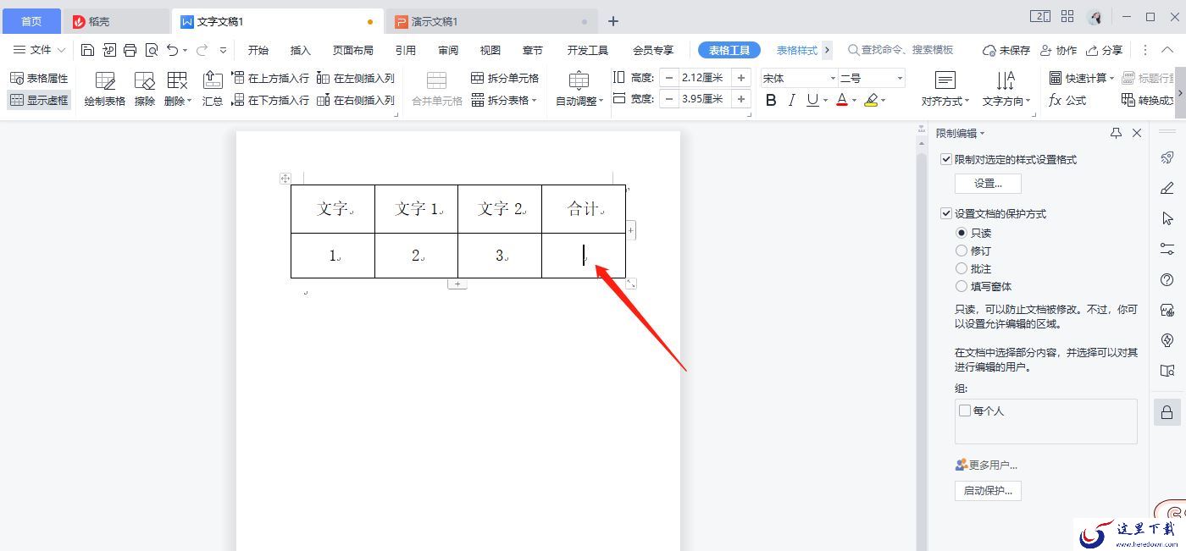Viewport: 1186px width, 551px height.
Task: Insert row below with 在下方插入行
Action: [270, 100]
